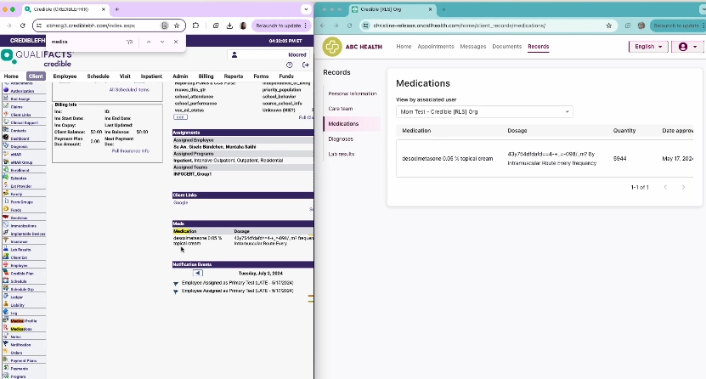
Task: Click the find bar search field
Action: 86,42
